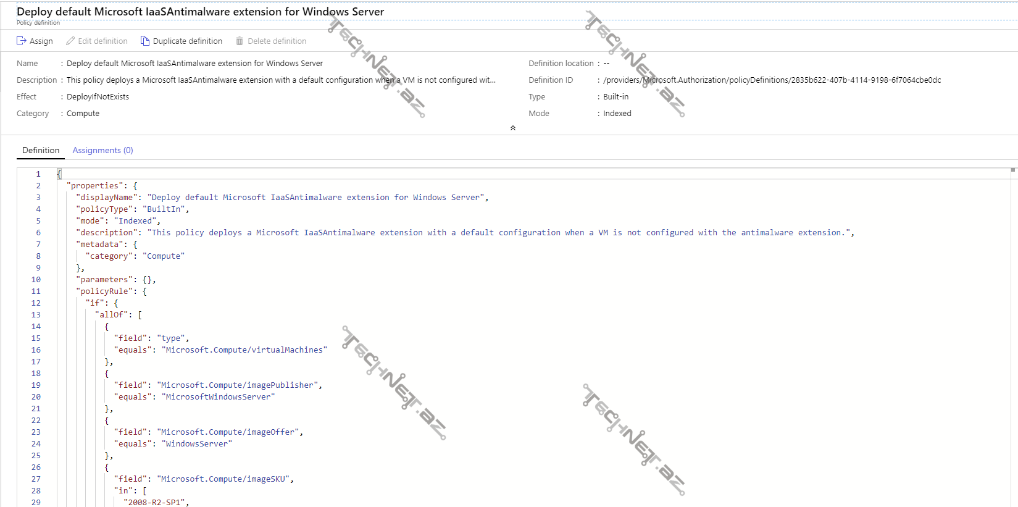Click the Edit definition pencil icon
Image resolution: width=1018 pixels, height=507 pixels.
click(x=70, y=41)
